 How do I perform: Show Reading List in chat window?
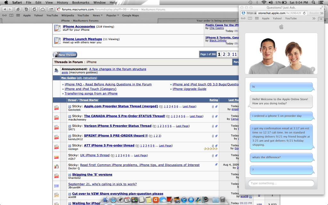tap(243, 18)
